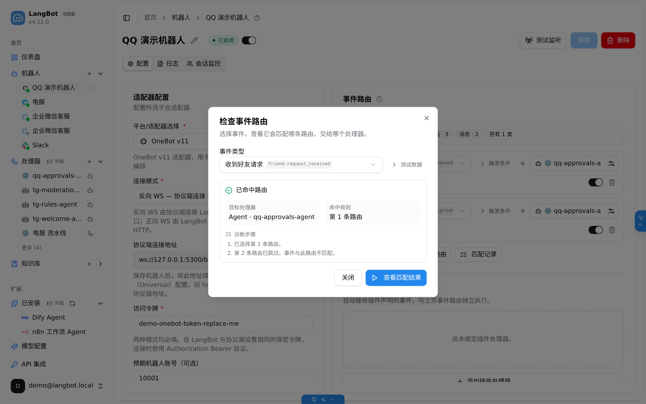Click 查看匹配结果 button
Screen dimensions: 646x404
396,278
